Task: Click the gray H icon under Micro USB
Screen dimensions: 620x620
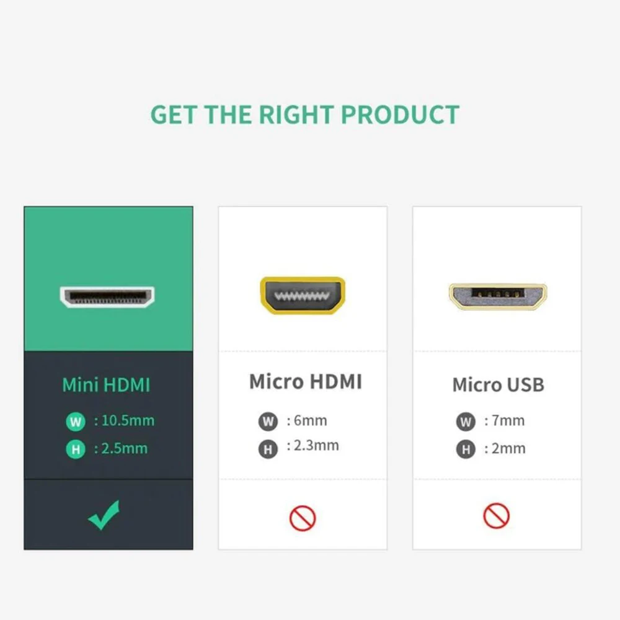Action: pos(466,449)
